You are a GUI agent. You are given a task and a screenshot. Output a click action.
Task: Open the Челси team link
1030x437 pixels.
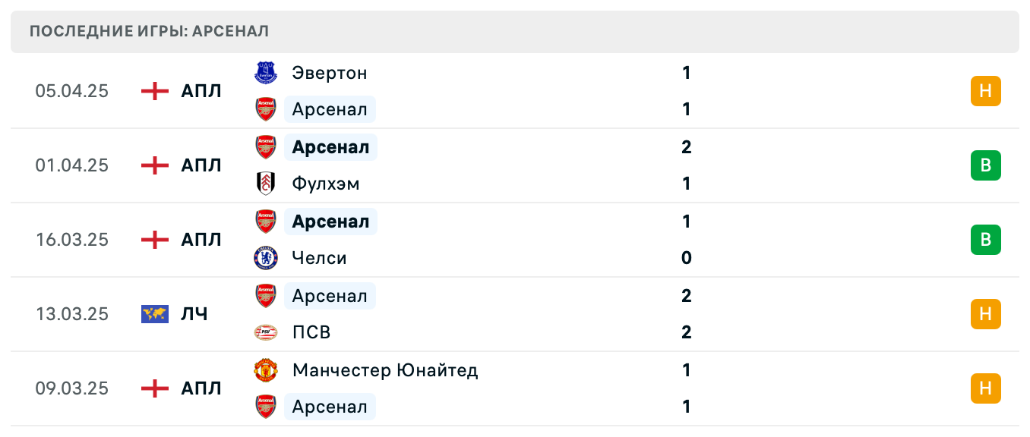click(x=319, y=258)
